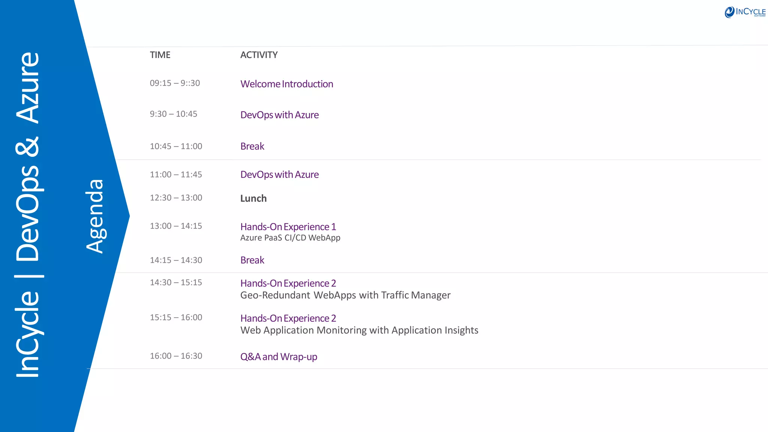768x432 pixels.
Task: Select the Break at 10:45
Action: tap(252, 146)
